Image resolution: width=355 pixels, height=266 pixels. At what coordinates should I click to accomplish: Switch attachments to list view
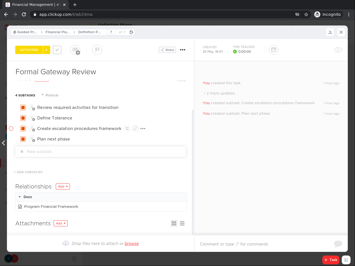coord(182,223)
